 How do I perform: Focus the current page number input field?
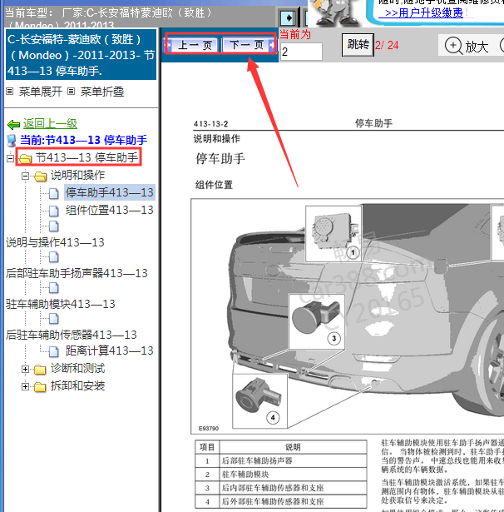pyautogui.click(x=301, y=52)
